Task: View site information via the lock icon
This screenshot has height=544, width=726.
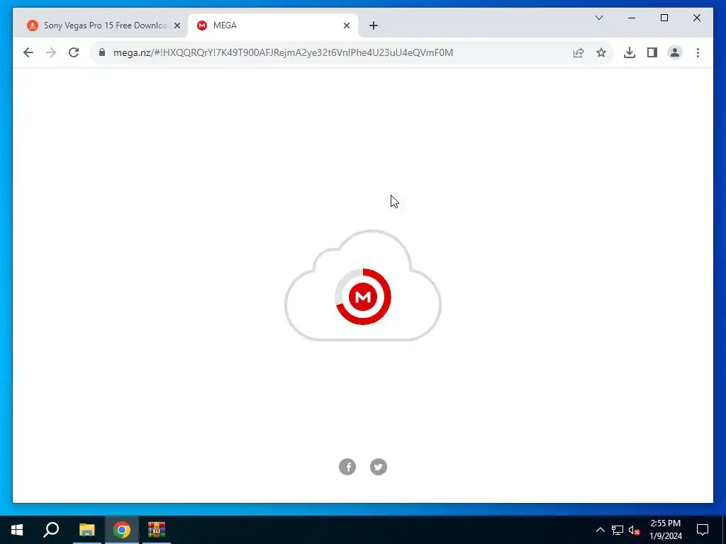Action: [102, 52]
